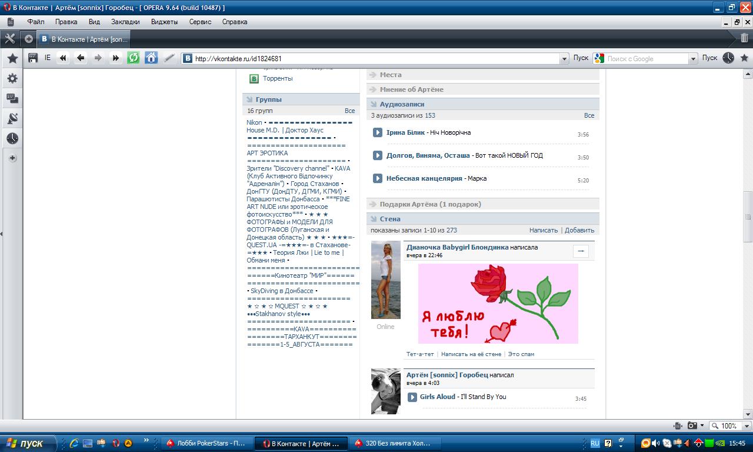Click the wand pencil icon in toolbar
Image resolution: width=753 pixels, height=452 pixels.
(x=169, y=58)
